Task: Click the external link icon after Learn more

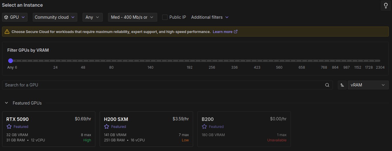Action: pos(236,32)
